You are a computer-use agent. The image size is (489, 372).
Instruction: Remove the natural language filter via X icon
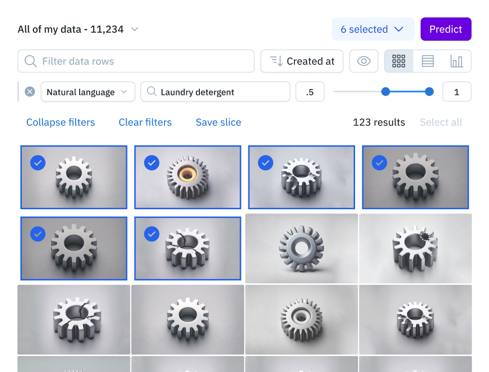coord(29,91)
